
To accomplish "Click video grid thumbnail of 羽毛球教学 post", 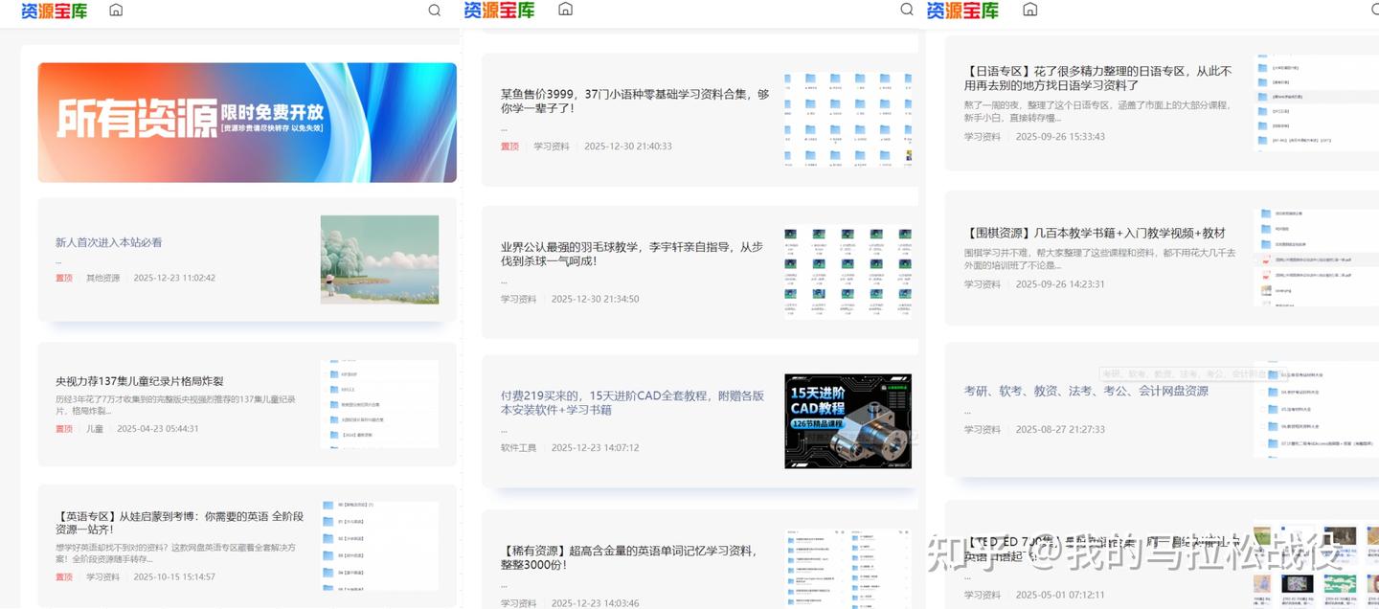I will (x=848, y=272).
